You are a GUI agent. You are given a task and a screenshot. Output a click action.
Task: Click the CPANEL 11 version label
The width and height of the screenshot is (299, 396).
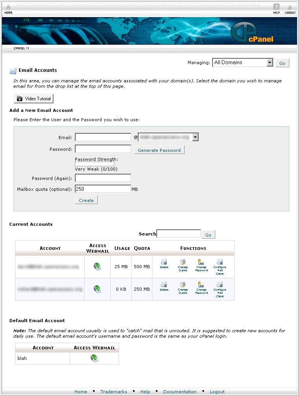[x=21, y=48]
